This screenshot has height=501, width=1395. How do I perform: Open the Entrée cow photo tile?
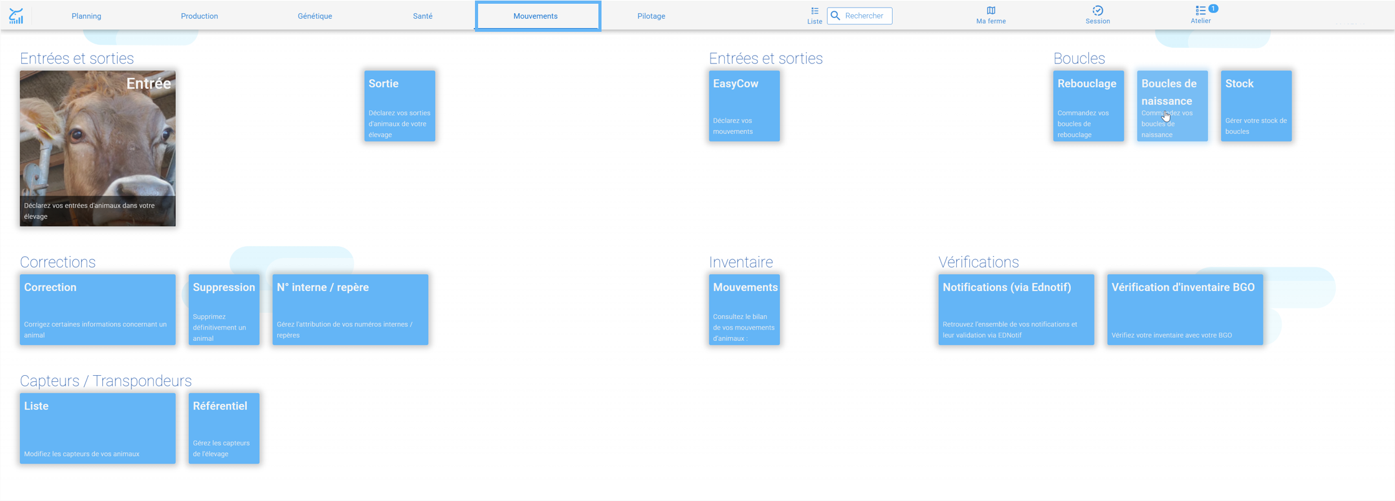point(98,148)
